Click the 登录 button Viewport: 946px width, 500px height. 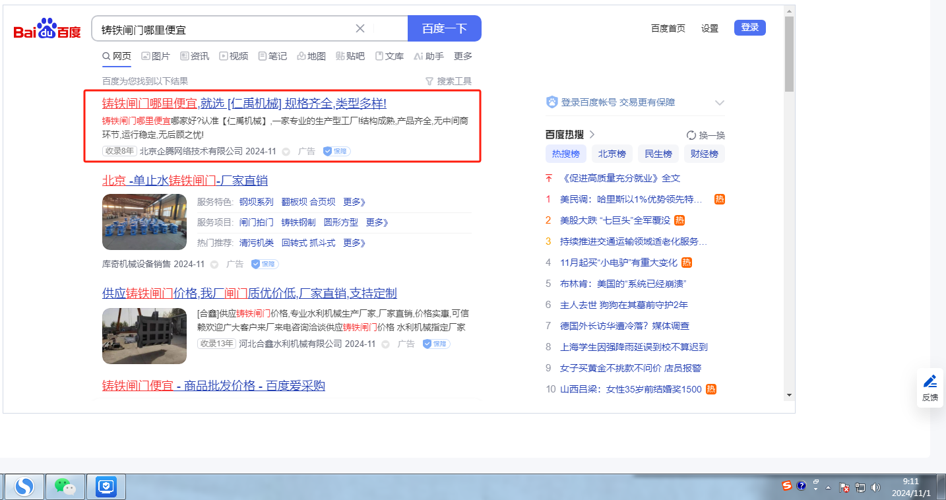pos(750,28)
